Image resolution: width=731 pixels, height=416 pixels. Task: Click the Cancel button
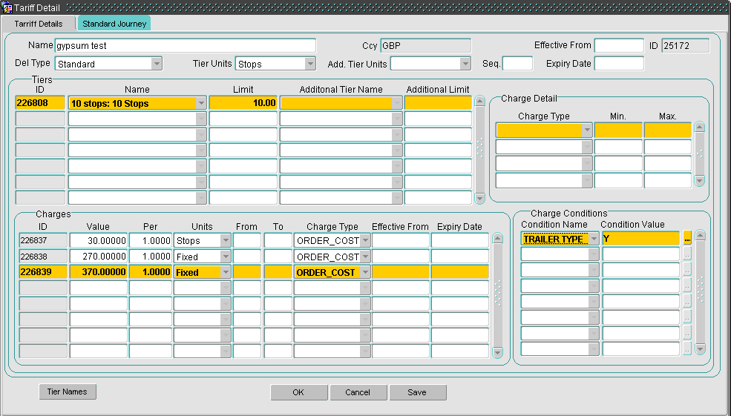tap(358, 392)
